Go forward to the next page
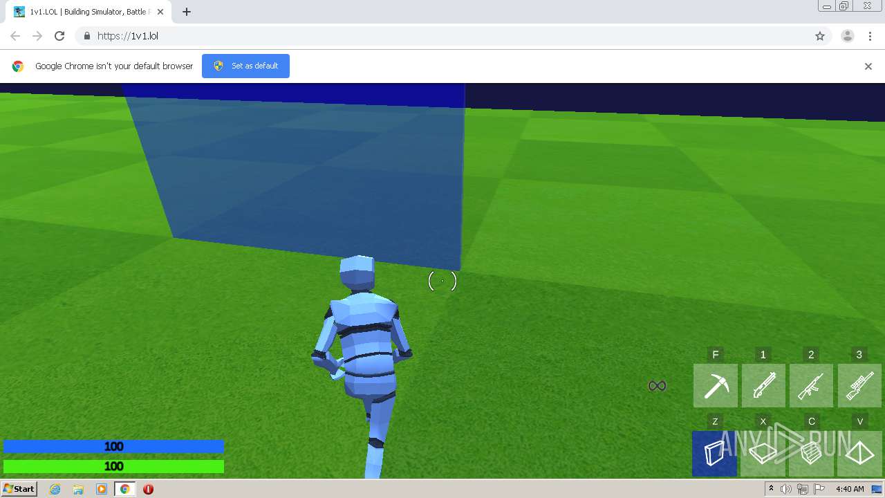Image resolution: width=885 pixels, height=498 pixels. point(37,36)
